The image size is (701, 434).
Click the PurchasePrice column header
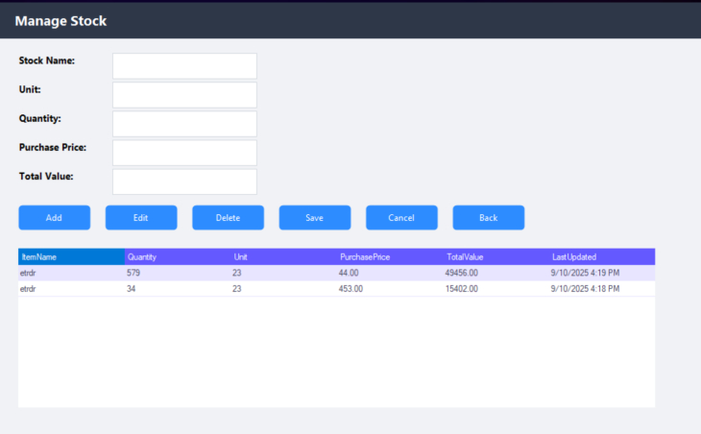(x=390, y=257)
